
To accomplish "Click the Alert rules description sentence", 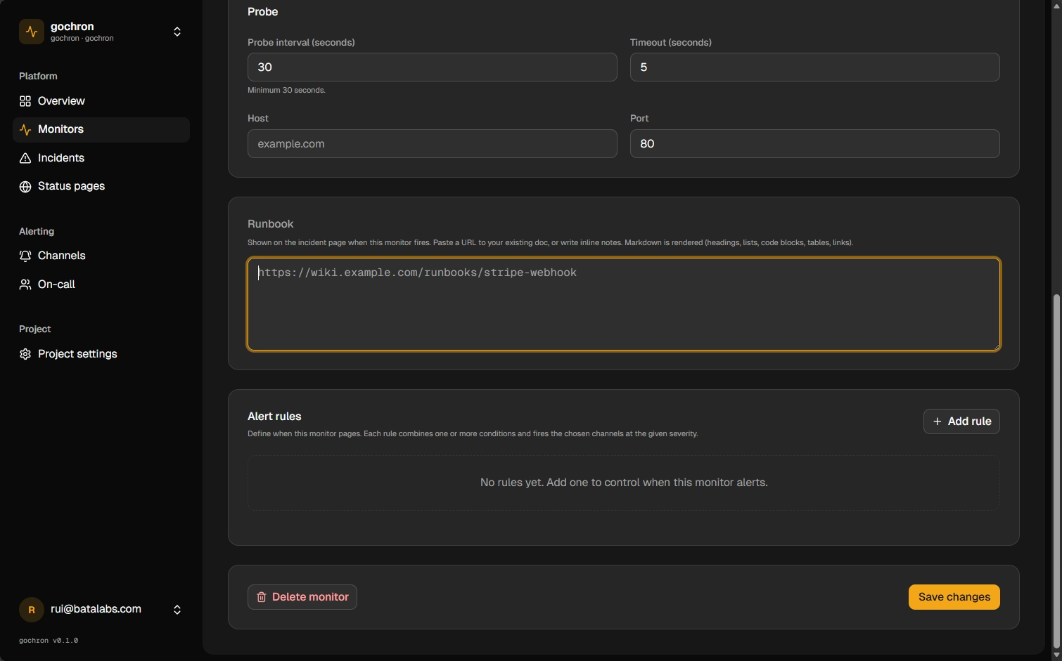I will [x=473, y=434].
